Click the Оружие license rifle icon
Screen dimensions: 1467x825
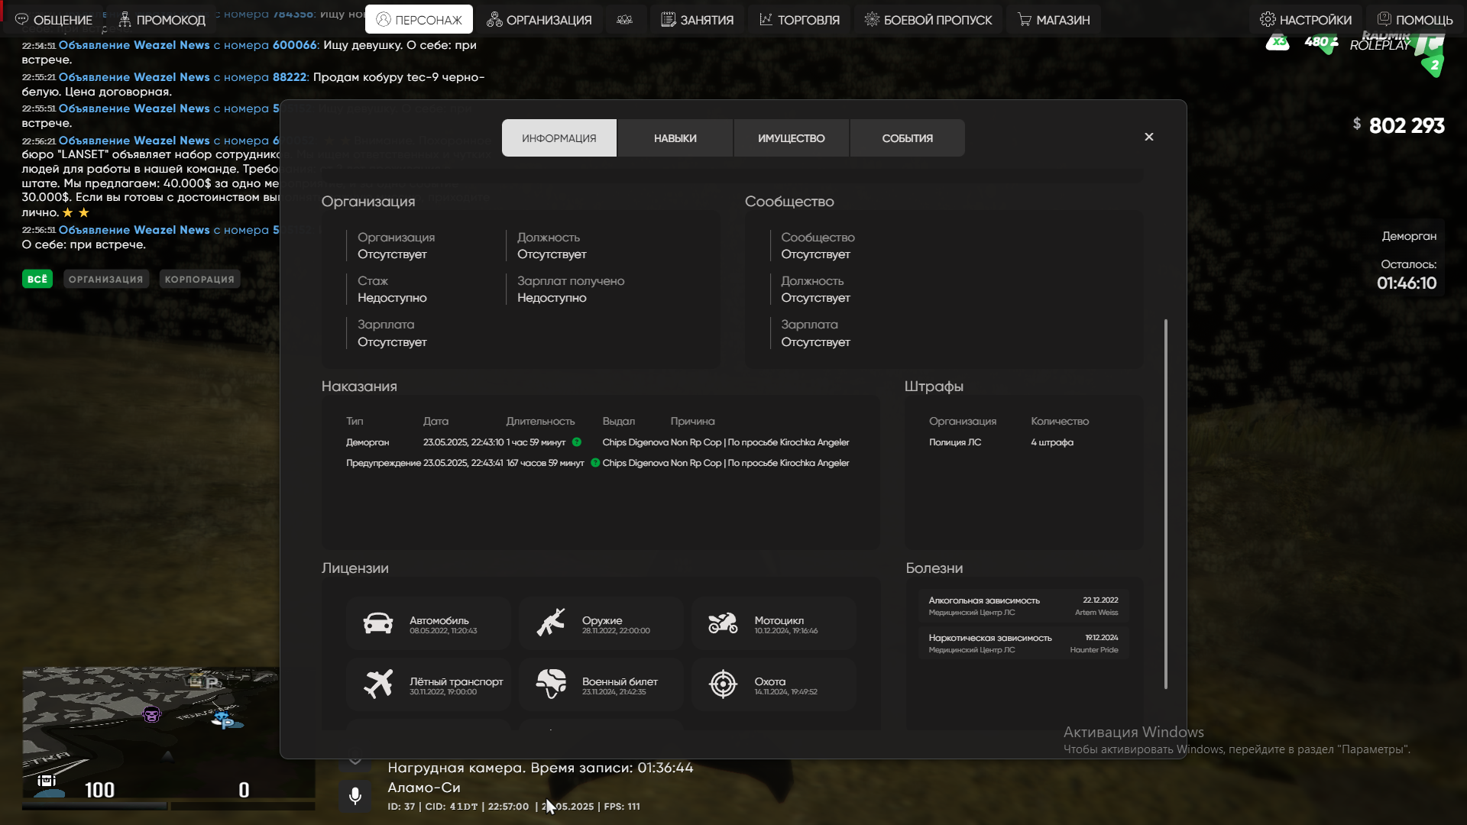point(551,623)
